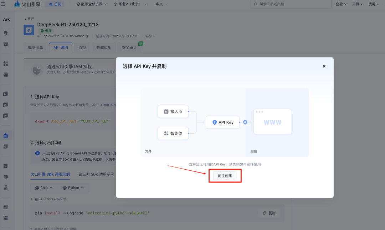The width and height of the screenshot is (385, 230).
Task: Switch to the 监控 tab
Action: [82, 47]
